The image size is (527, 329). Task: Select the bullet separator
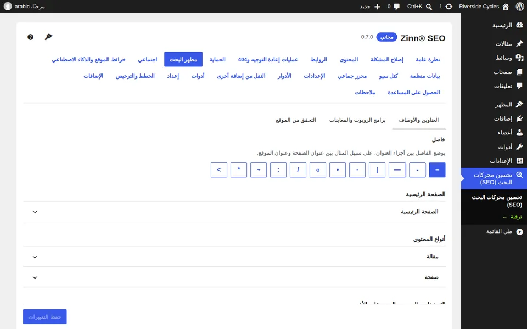[338, 170]
